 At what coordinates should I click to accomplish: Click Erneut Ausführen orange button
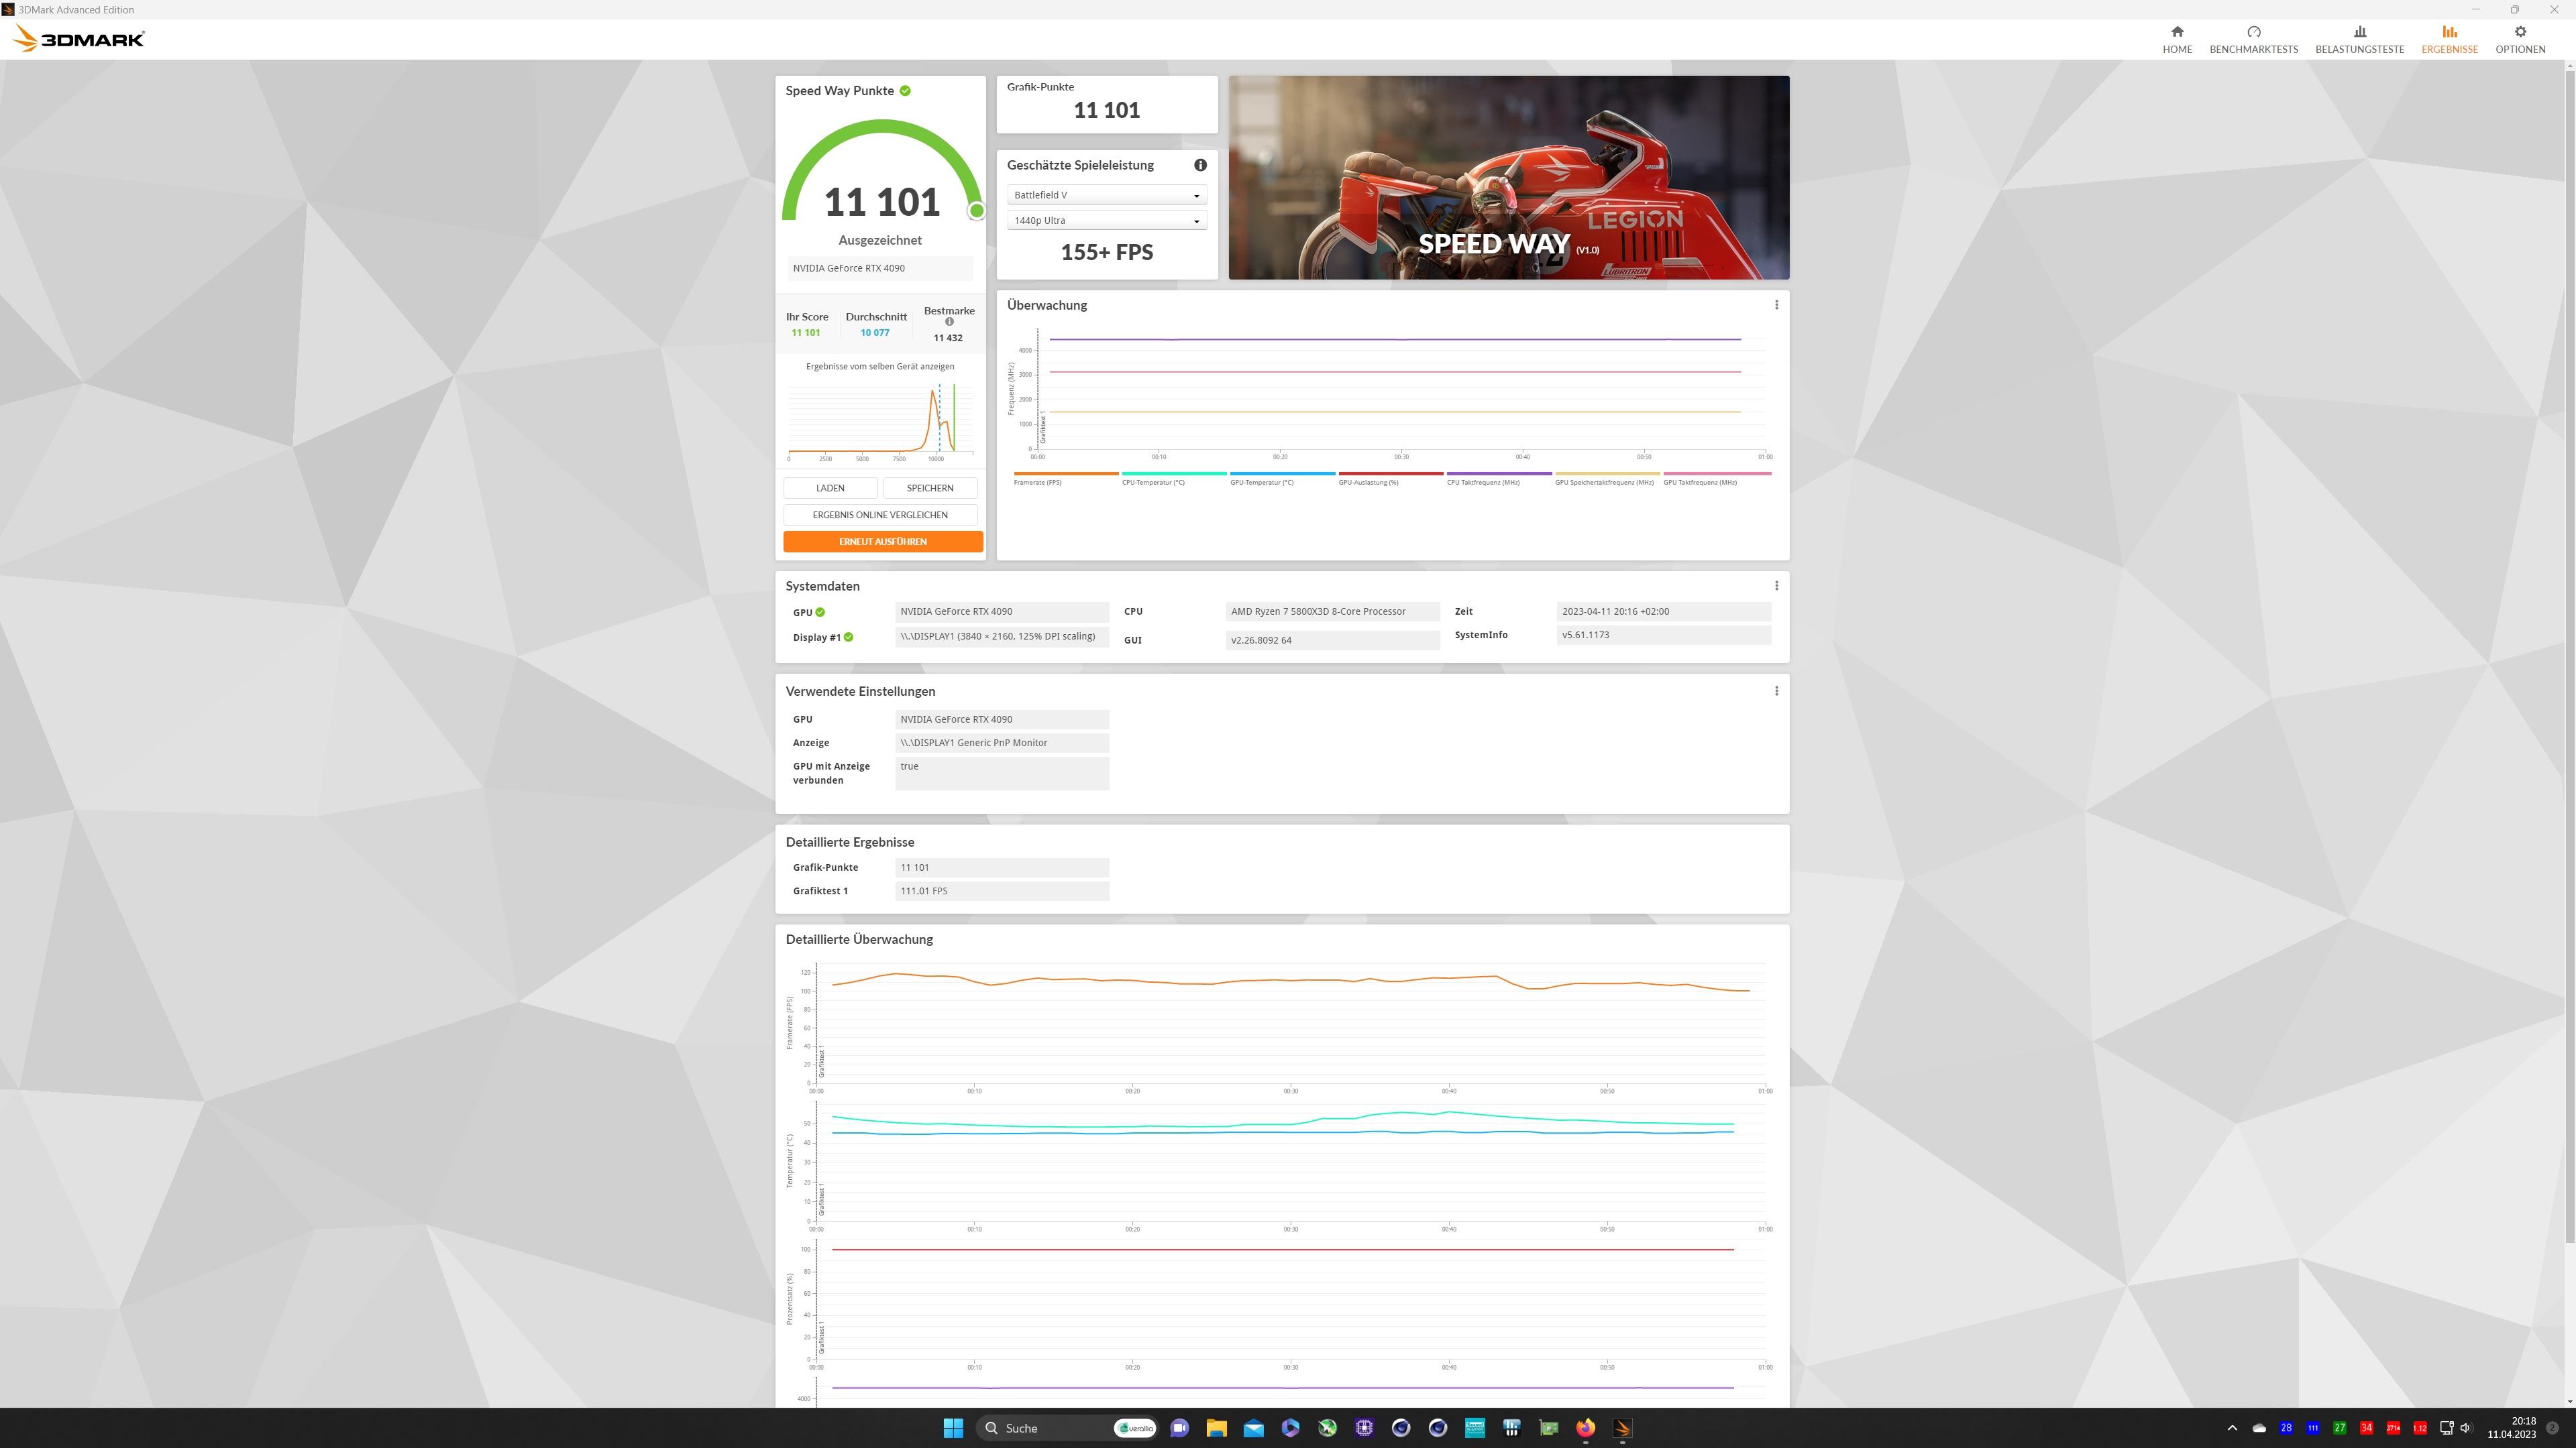coord(882,542)
